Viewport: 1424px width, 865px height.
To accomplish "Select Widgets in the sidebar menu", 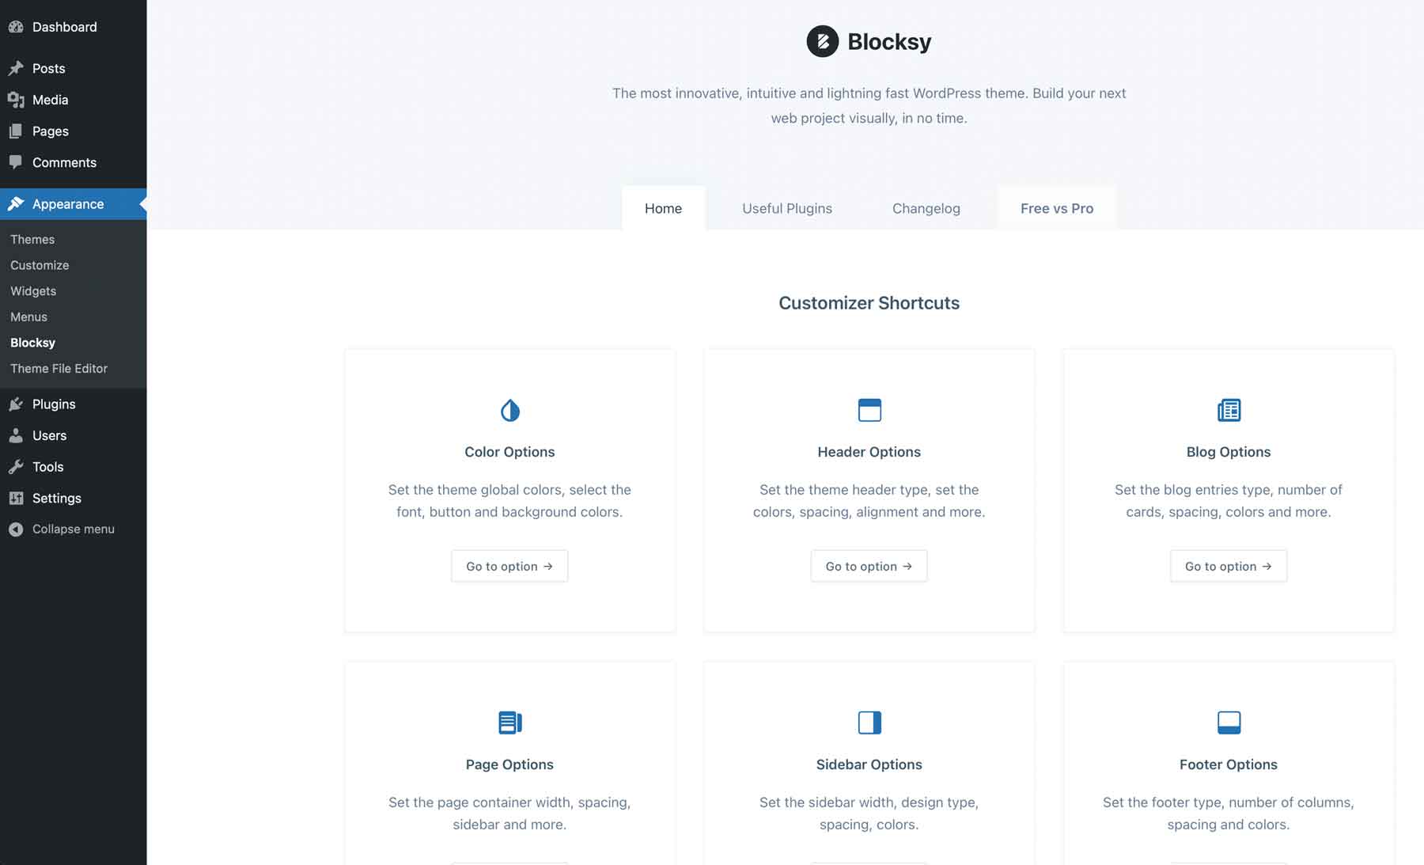I will click(33, 290).
